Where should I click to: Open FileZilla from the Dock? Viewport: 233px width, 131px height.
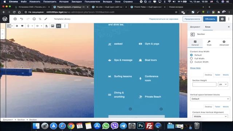coord(149,126)
